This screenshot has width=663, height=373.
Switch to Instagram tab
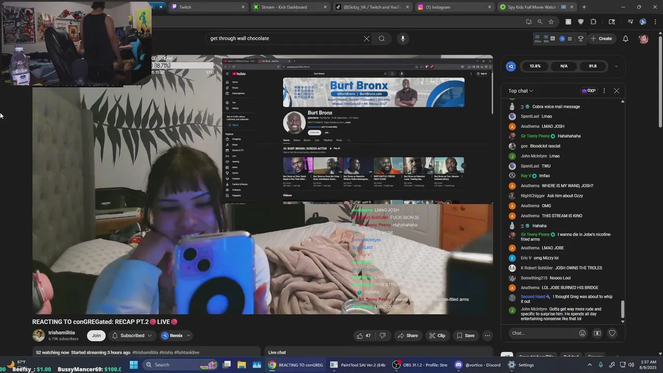[454, 7]
